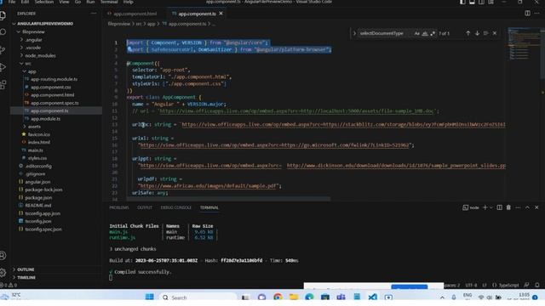
Task: Switch to PROBLEMS panel tab
Action: [119, 207]
